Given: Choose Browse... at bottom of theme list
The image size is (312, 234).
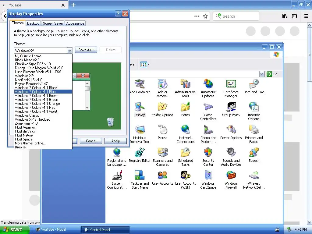Looking at the screenshot, I should (43, 147).
